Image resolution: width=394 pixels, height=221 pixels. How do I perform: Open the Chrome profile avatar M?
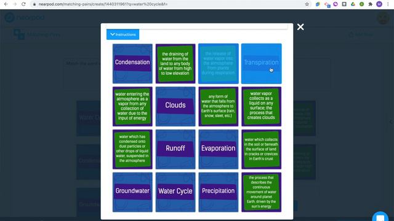(379, 4)
